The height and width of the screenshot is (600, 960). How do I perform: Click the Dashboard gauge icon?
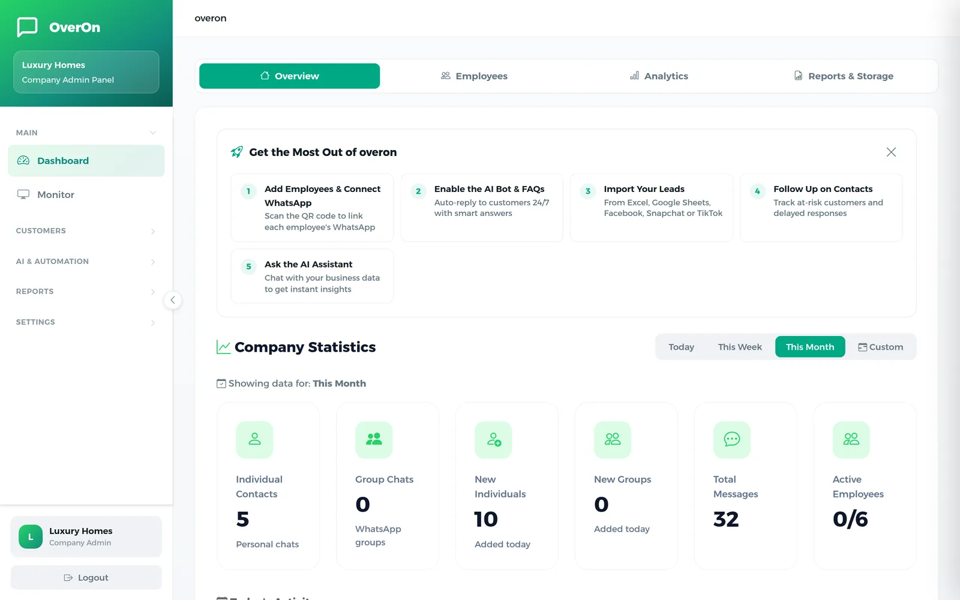click(23, 160)
